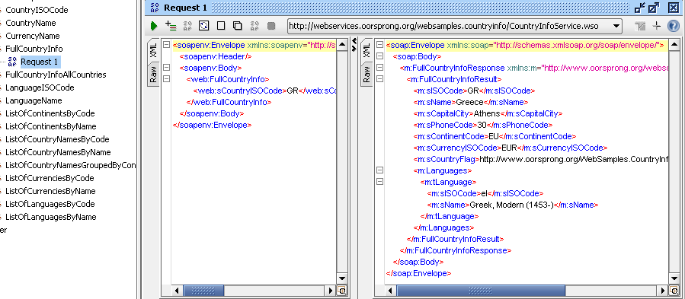The height and width of the screenshot is (299, 685).
Task: Click the Greece sName line in the response
Action: [471, 102]
